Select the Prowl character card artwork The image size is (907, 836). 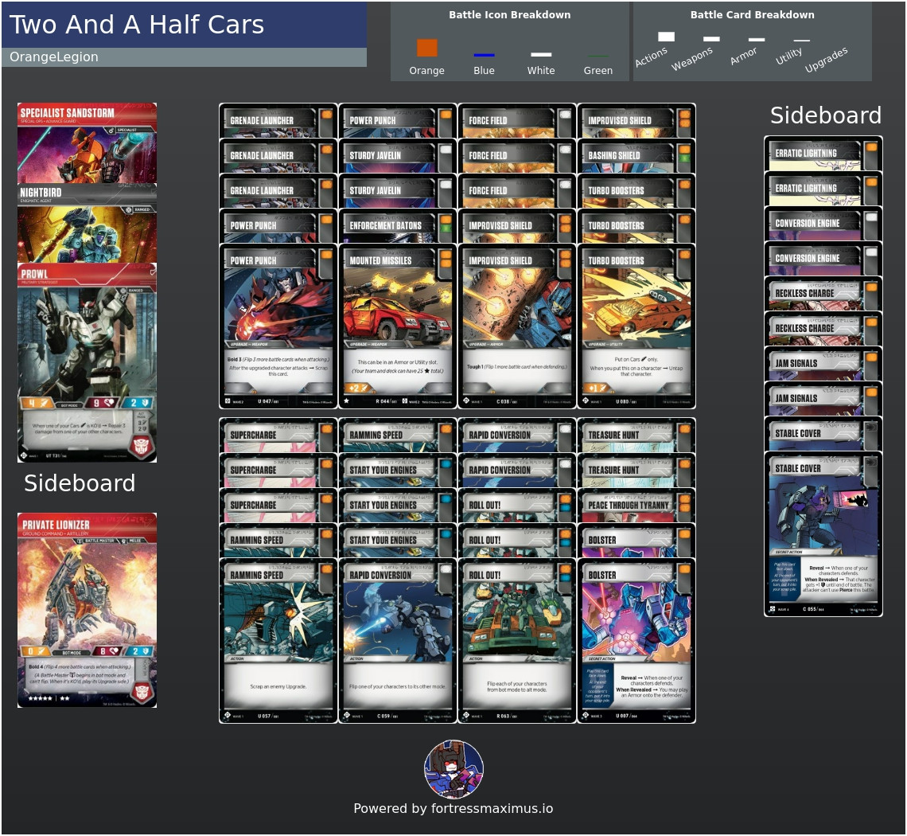[x=87, y=342]
